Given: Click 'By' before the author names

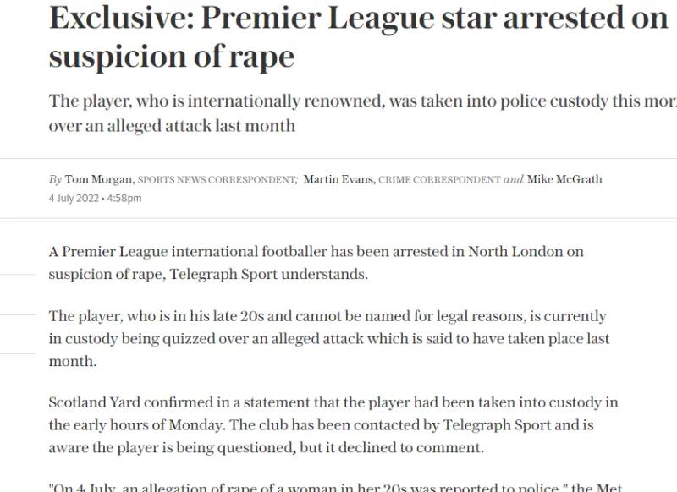Looking at the screenshot, I should [x=55, y=180].
